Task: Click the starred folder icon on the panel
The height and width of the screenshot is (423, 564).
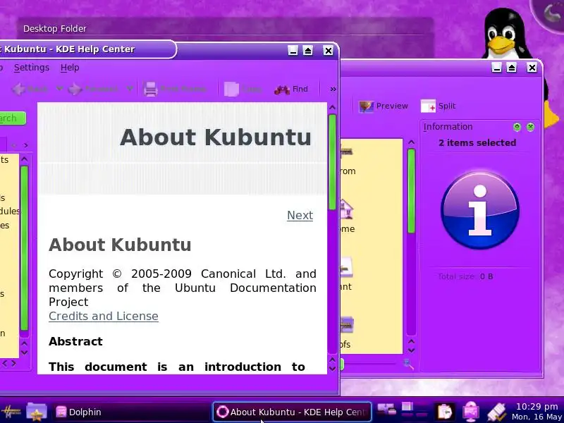Action: click(x=37, y=412)
